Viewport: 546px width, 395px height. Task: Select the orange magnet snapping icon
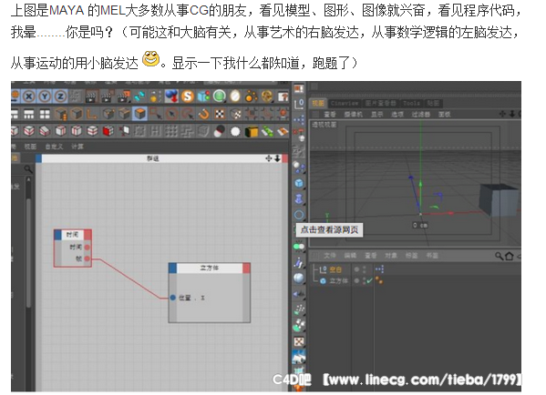(x=203, y=114)
